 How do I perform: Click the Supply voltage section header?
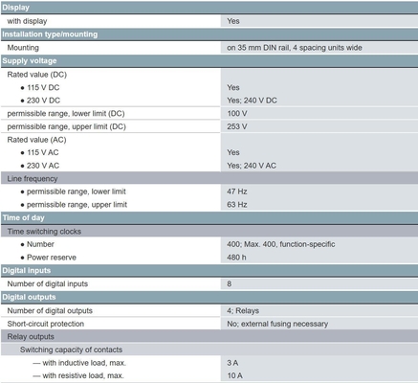point(209,60)
